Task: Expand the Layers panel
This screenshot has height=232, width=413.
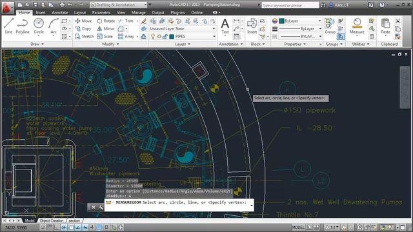Action: point(183,44)
